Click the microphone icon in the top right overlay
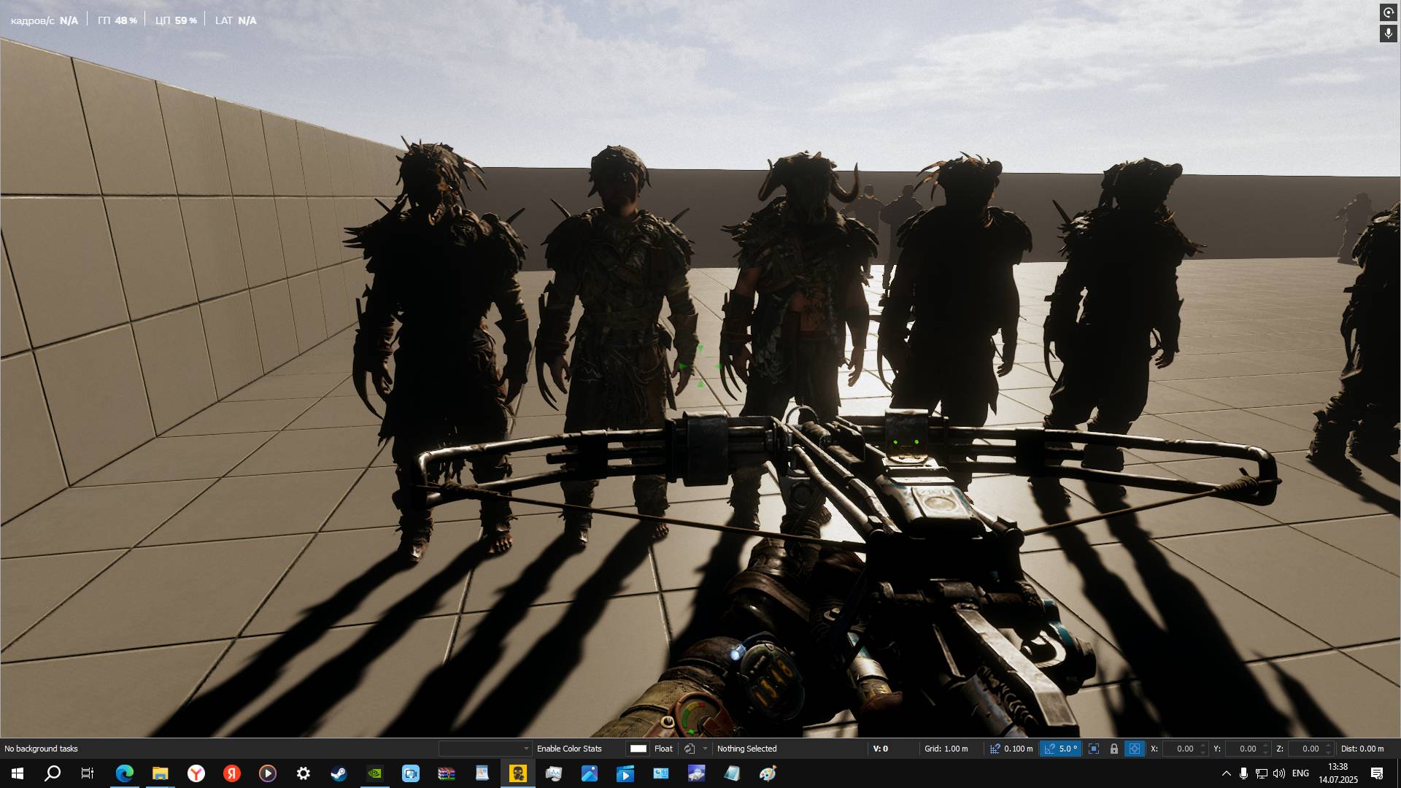 click(1388, 34)
